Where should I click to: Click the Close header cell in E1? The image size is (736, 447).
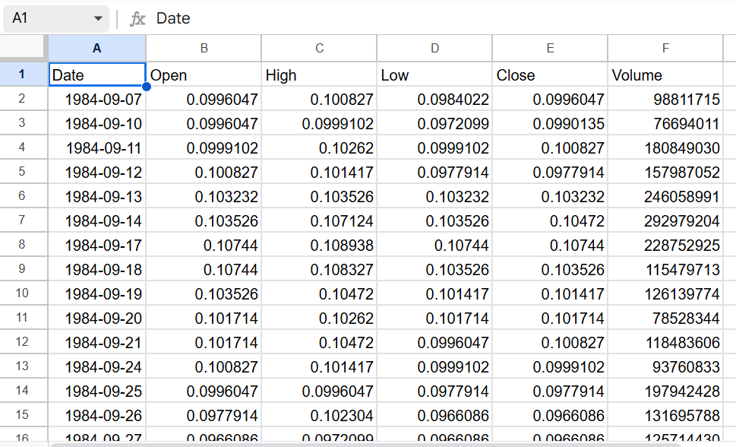click(x=550, y=74)
